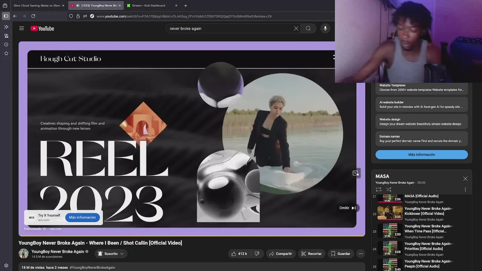Click the yellow ad progress bar
This screenshot has width=482, height=271.
coord(192,236)
